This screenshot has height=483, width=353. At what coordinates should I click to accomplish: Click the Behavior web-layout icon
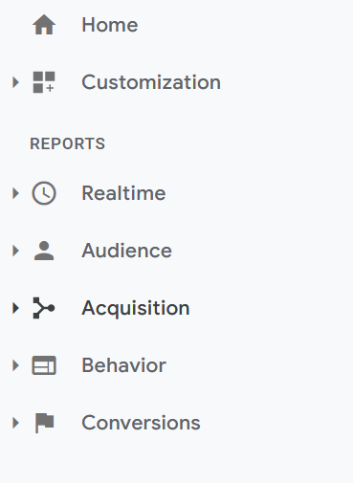pyautogui.click(x=44, y=365)
